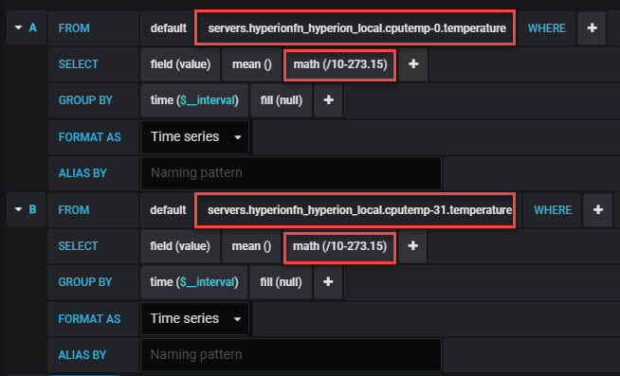
Task: Open the Time series format dropdown in query A
Action: (195, 137)
